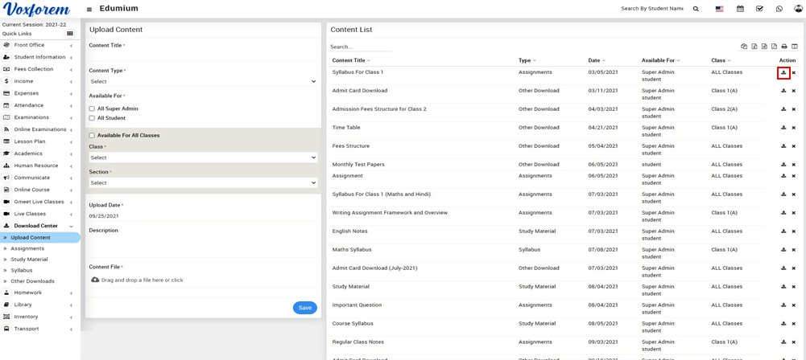Check the All Student checkbox
The height and width of the screenshot is (360, 806).
pos(92,118)
